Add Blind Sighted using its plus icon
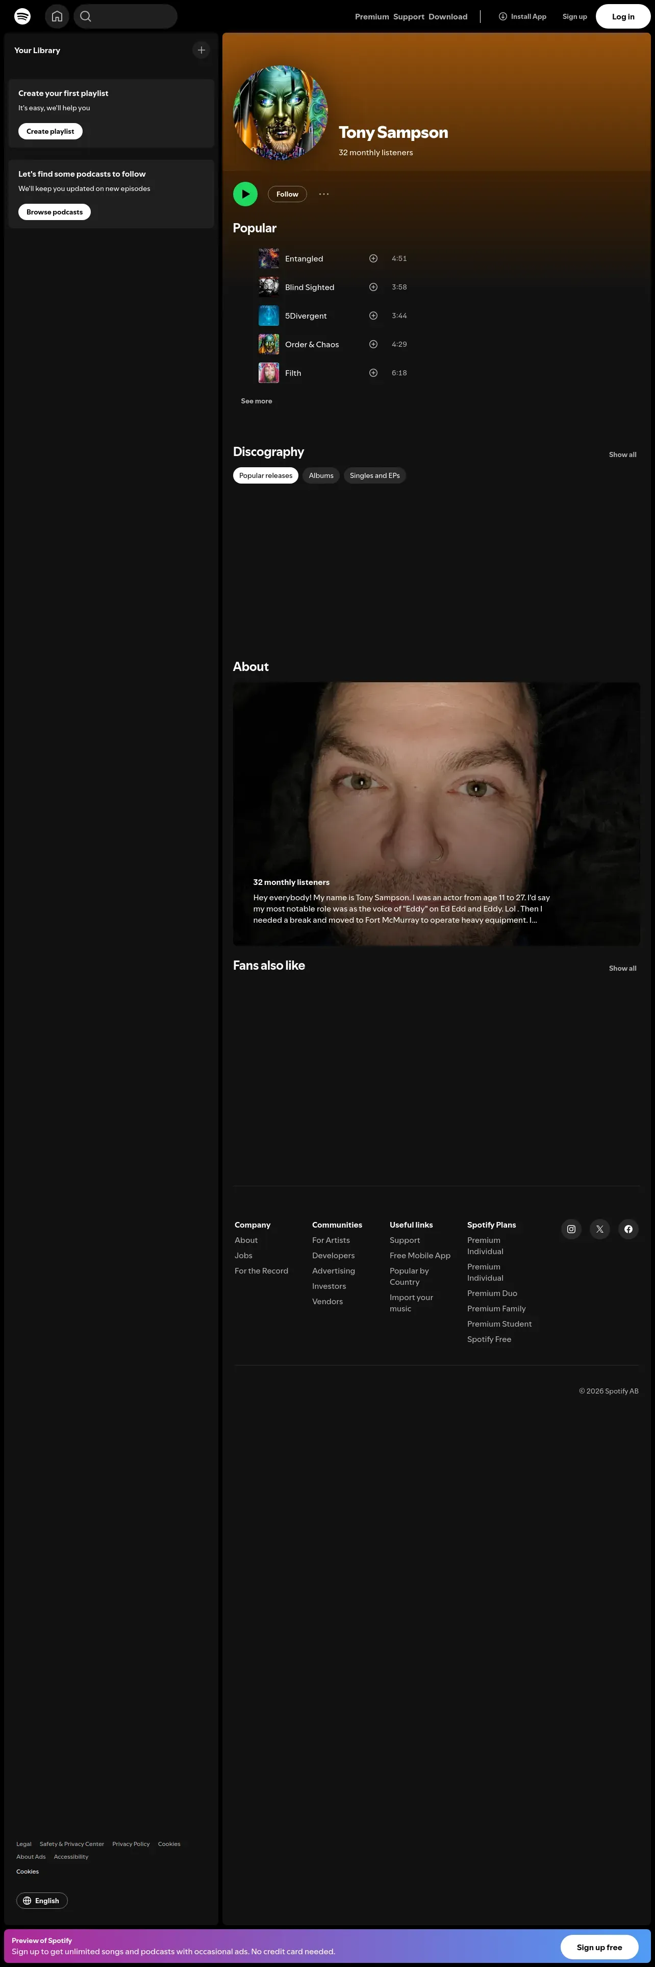Viewport: 655px width, 1967px height. pos(373,287)
